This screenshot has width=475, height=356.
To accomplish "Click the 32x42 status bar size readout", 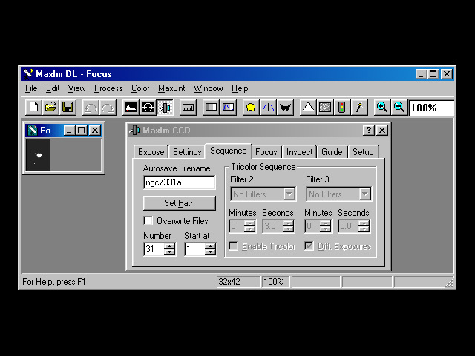I will (x=237, y=282).
